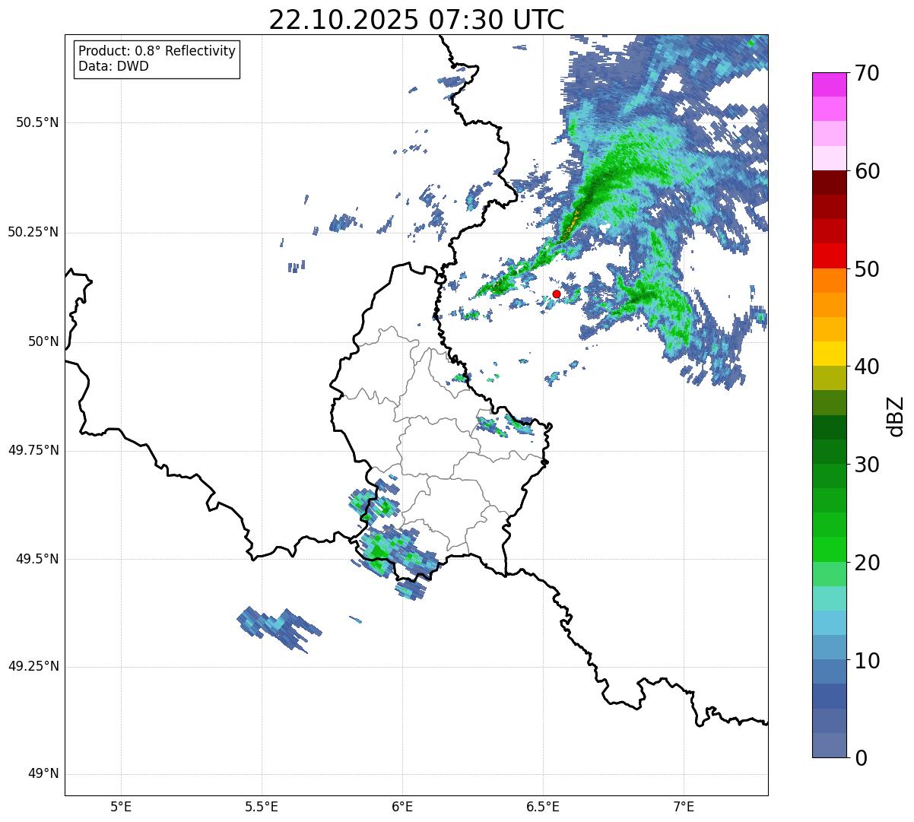The height and width of the screenshot is (822, 914).
Task: Click the colorbar tick label 60
Action: point(868,171)
